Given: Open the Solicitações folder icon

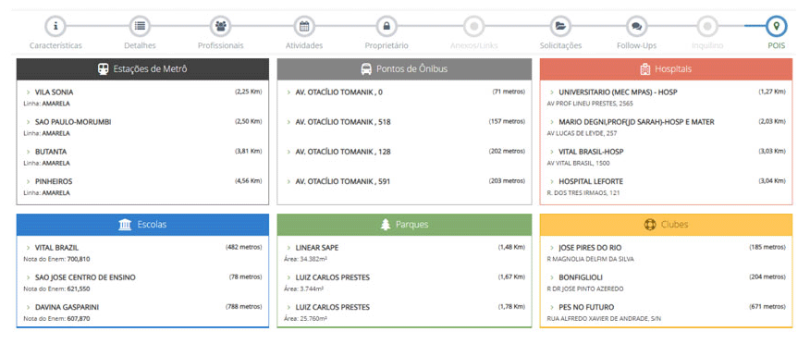Looking at the screenshot, I should pos(560,26).
